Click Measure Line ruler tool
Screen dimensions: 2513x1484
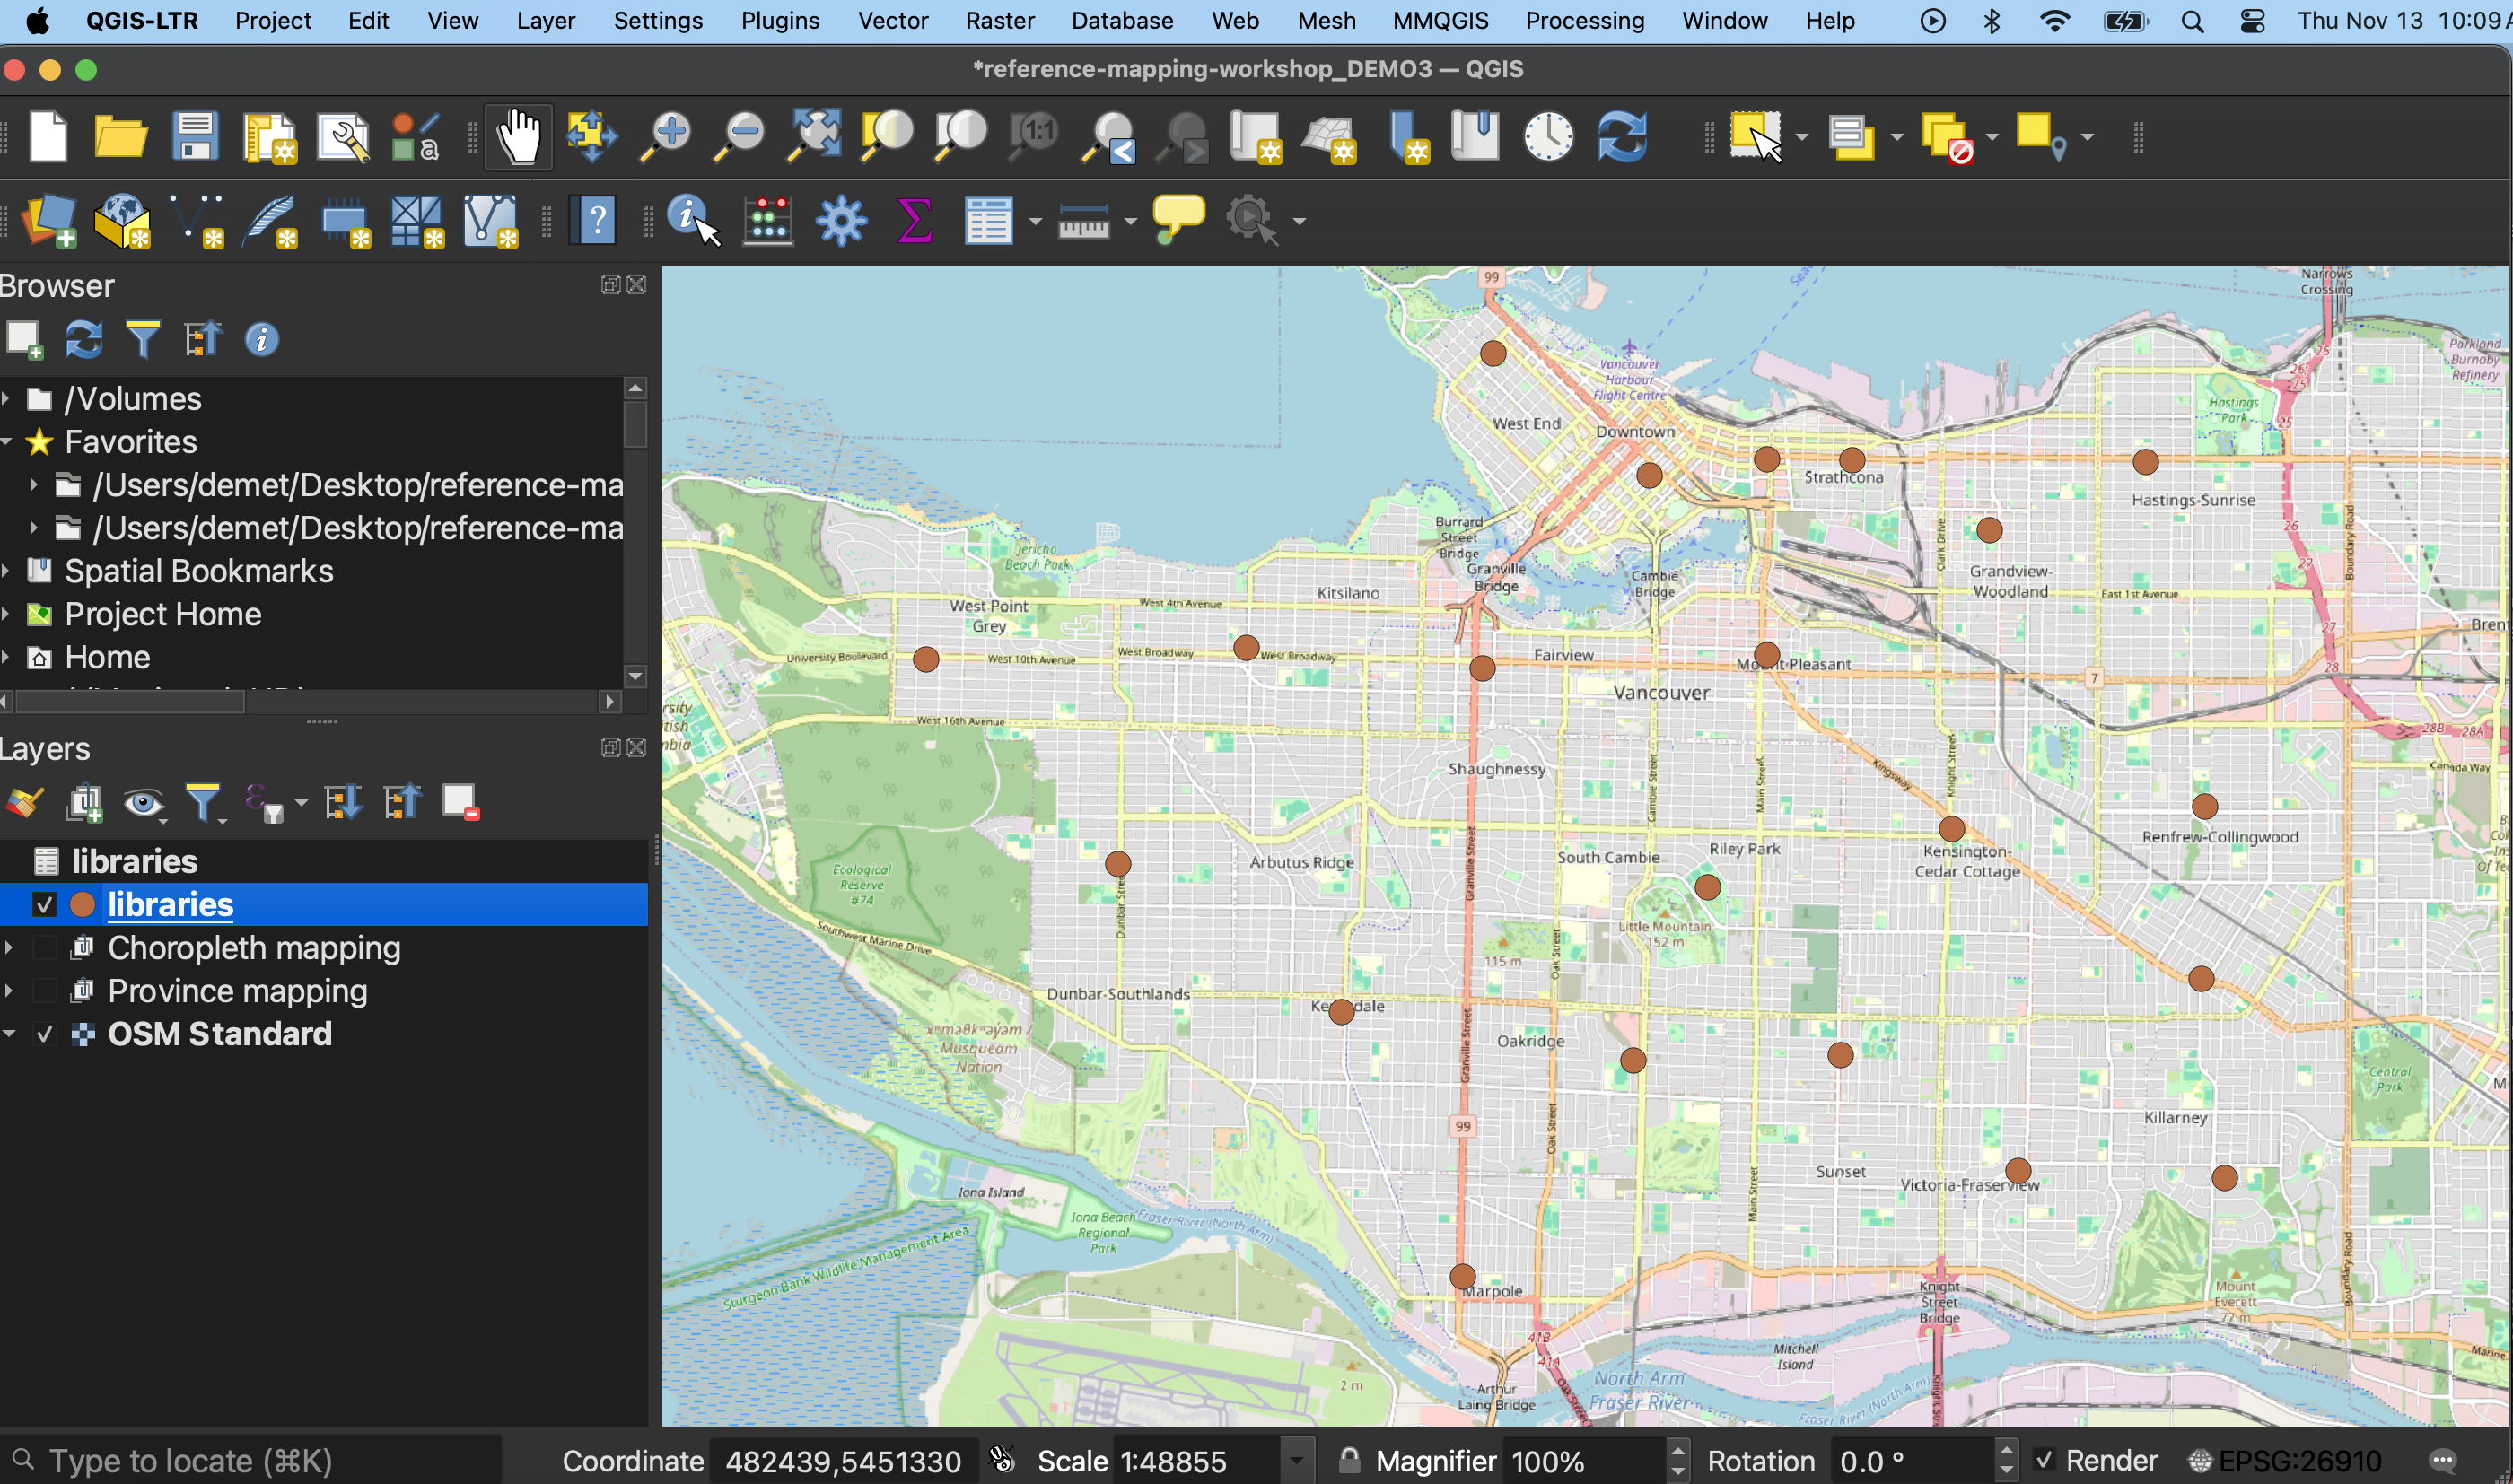pyautogui.click(x=1083, y=220)
